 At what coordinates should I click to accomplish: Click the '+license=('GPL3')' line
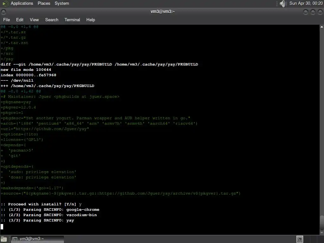coord(22,140)
